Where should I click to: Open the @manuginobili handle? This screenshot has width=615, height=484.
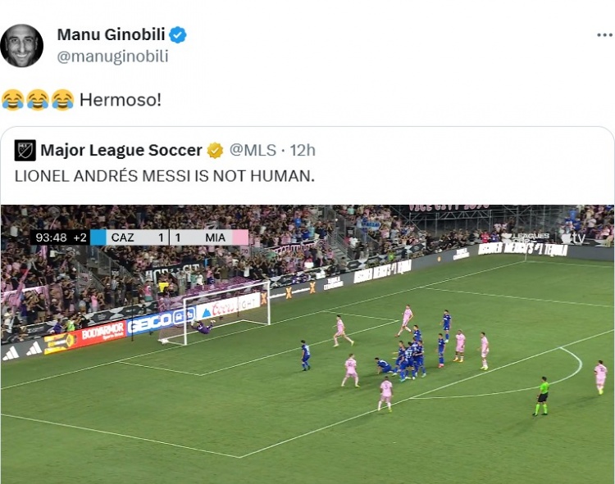112,56
